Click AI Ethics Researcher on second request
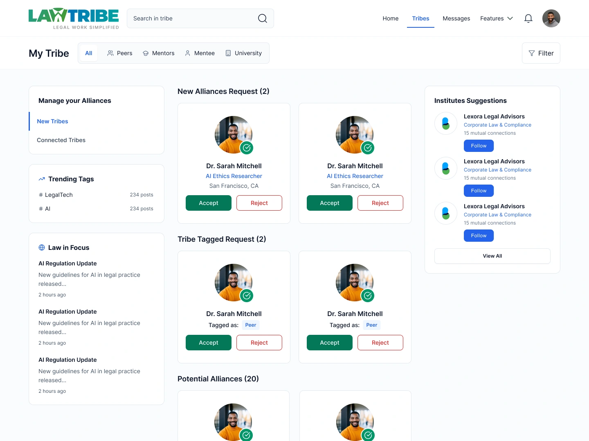The width and height of the screenshot is (589, 441). pos(355,176)
